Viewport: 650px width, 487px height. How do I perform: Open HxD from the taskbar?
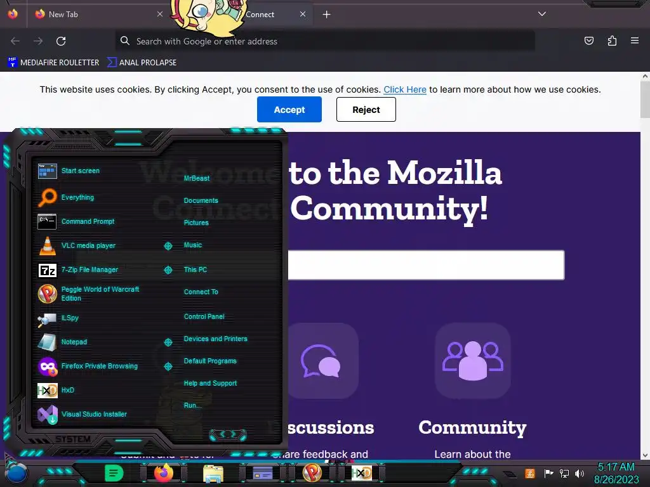[361, 473]
